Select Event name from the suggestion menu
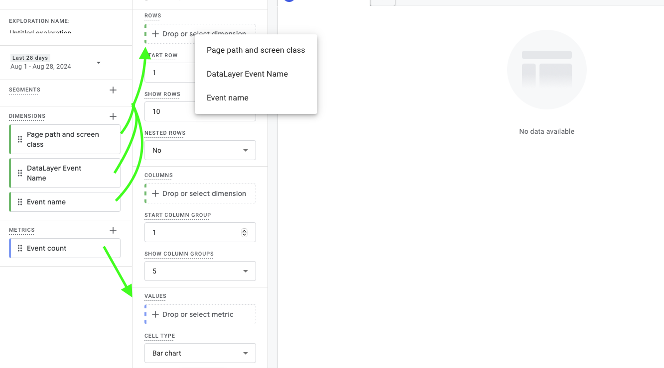Screen dimensions: 664x368 coord(228,98)
